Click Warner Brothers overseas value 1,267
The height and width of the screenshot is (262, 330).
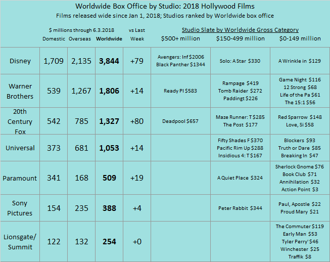click(x=81, y=91)
